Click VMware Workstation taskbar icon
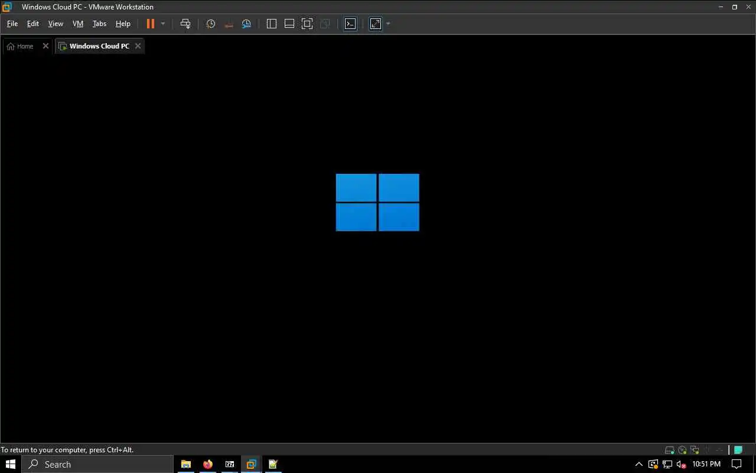The height and width of the screenshot is (473, 756). [x=251, y=464]
